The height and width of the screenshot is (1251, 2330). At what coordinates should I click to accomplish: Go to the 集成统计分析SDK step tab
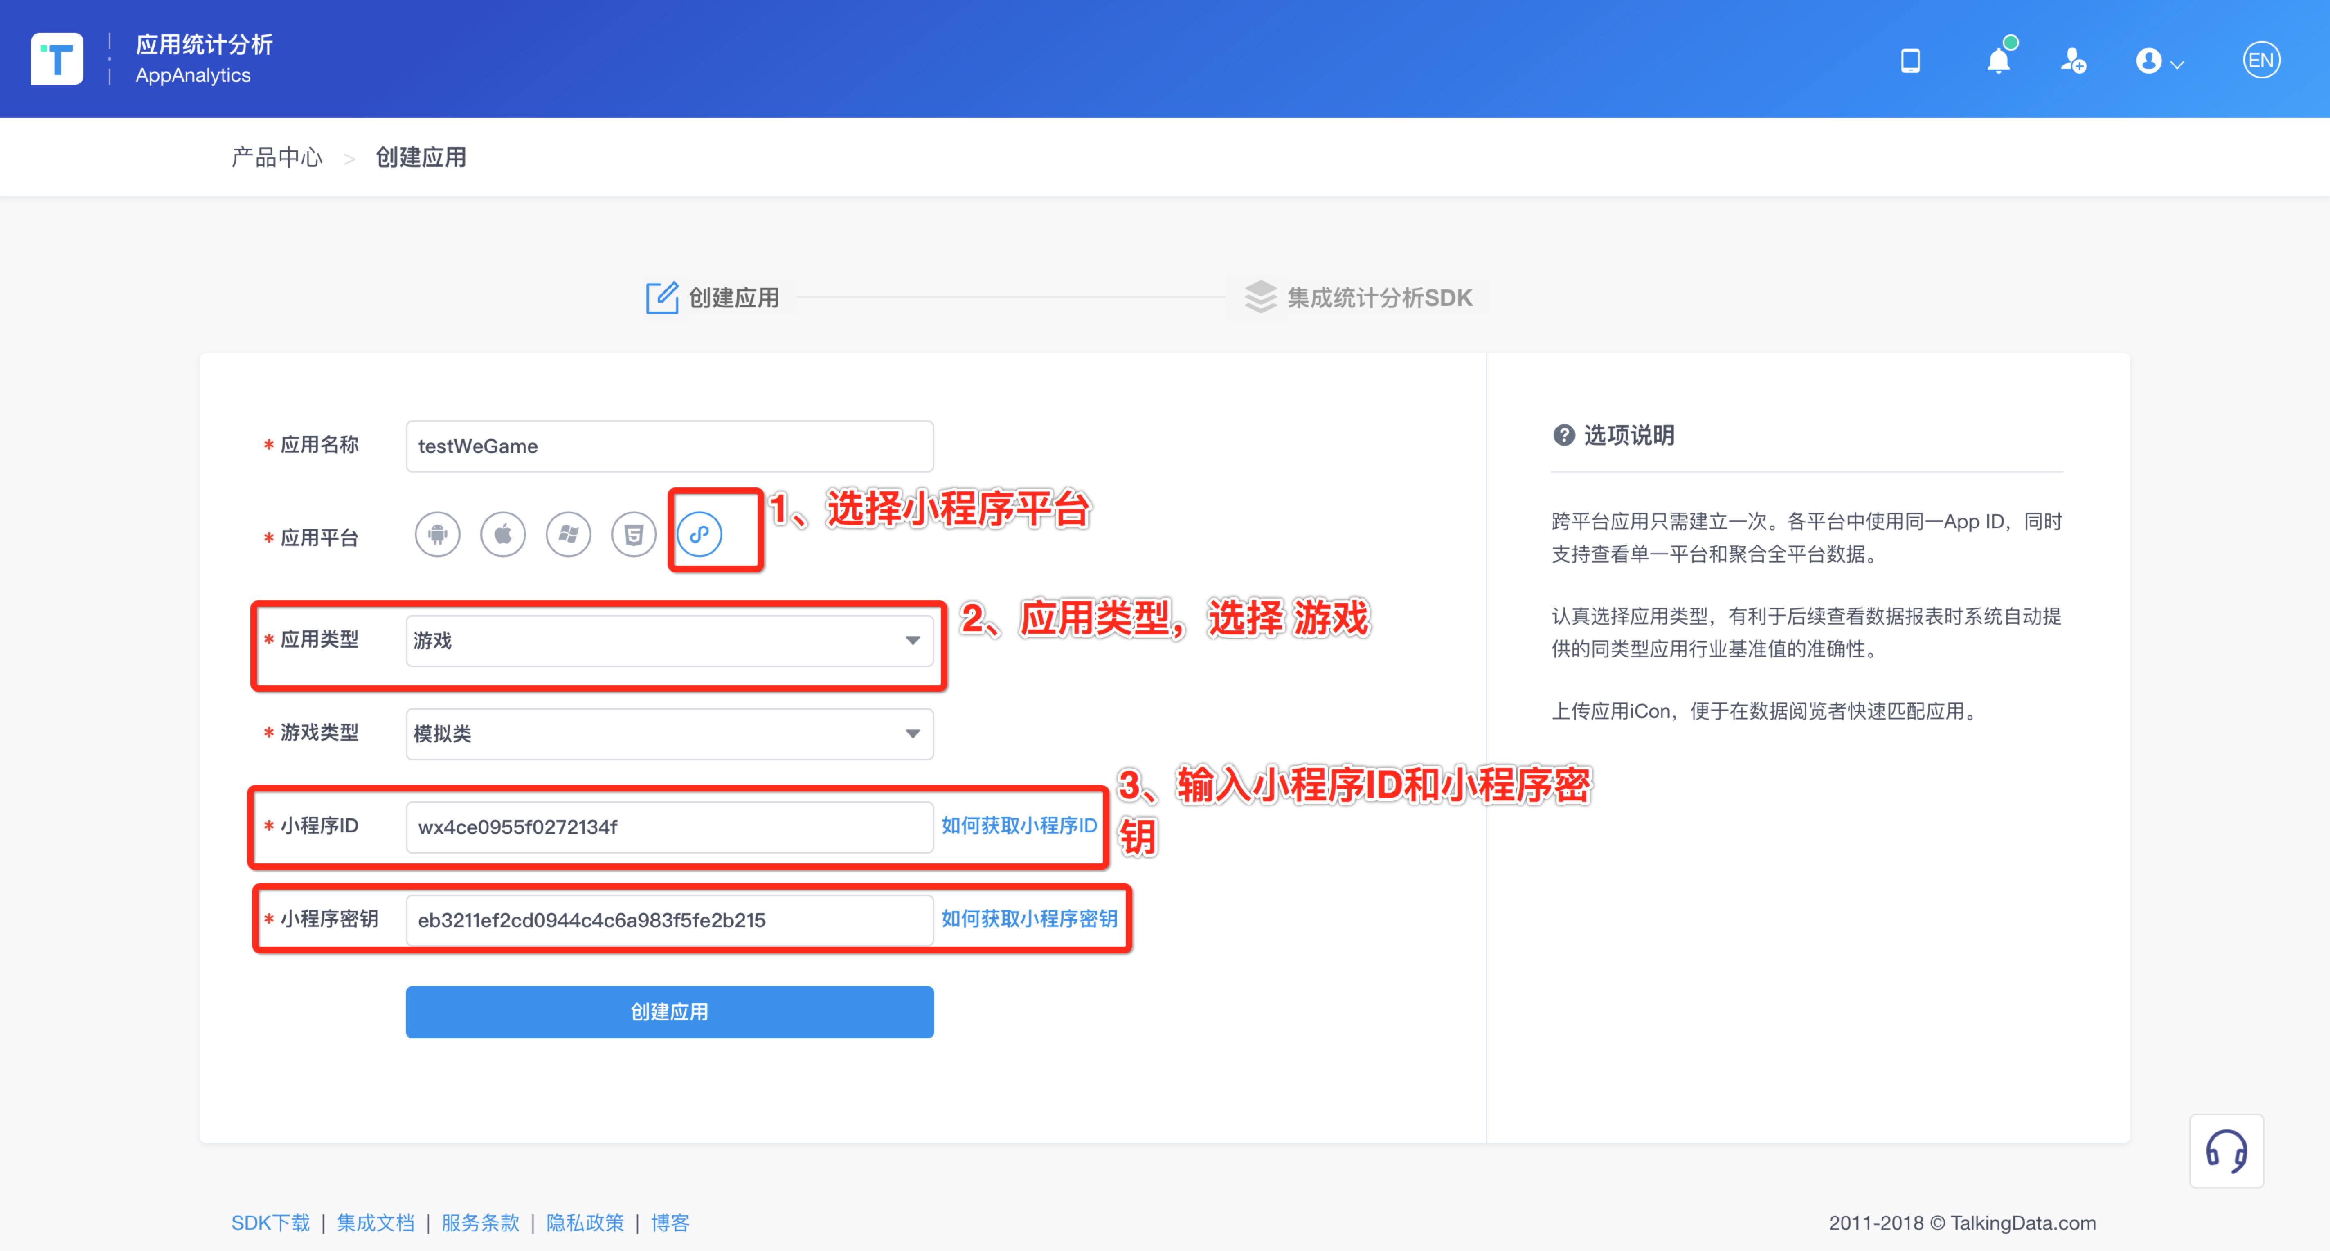[1358, 297]
